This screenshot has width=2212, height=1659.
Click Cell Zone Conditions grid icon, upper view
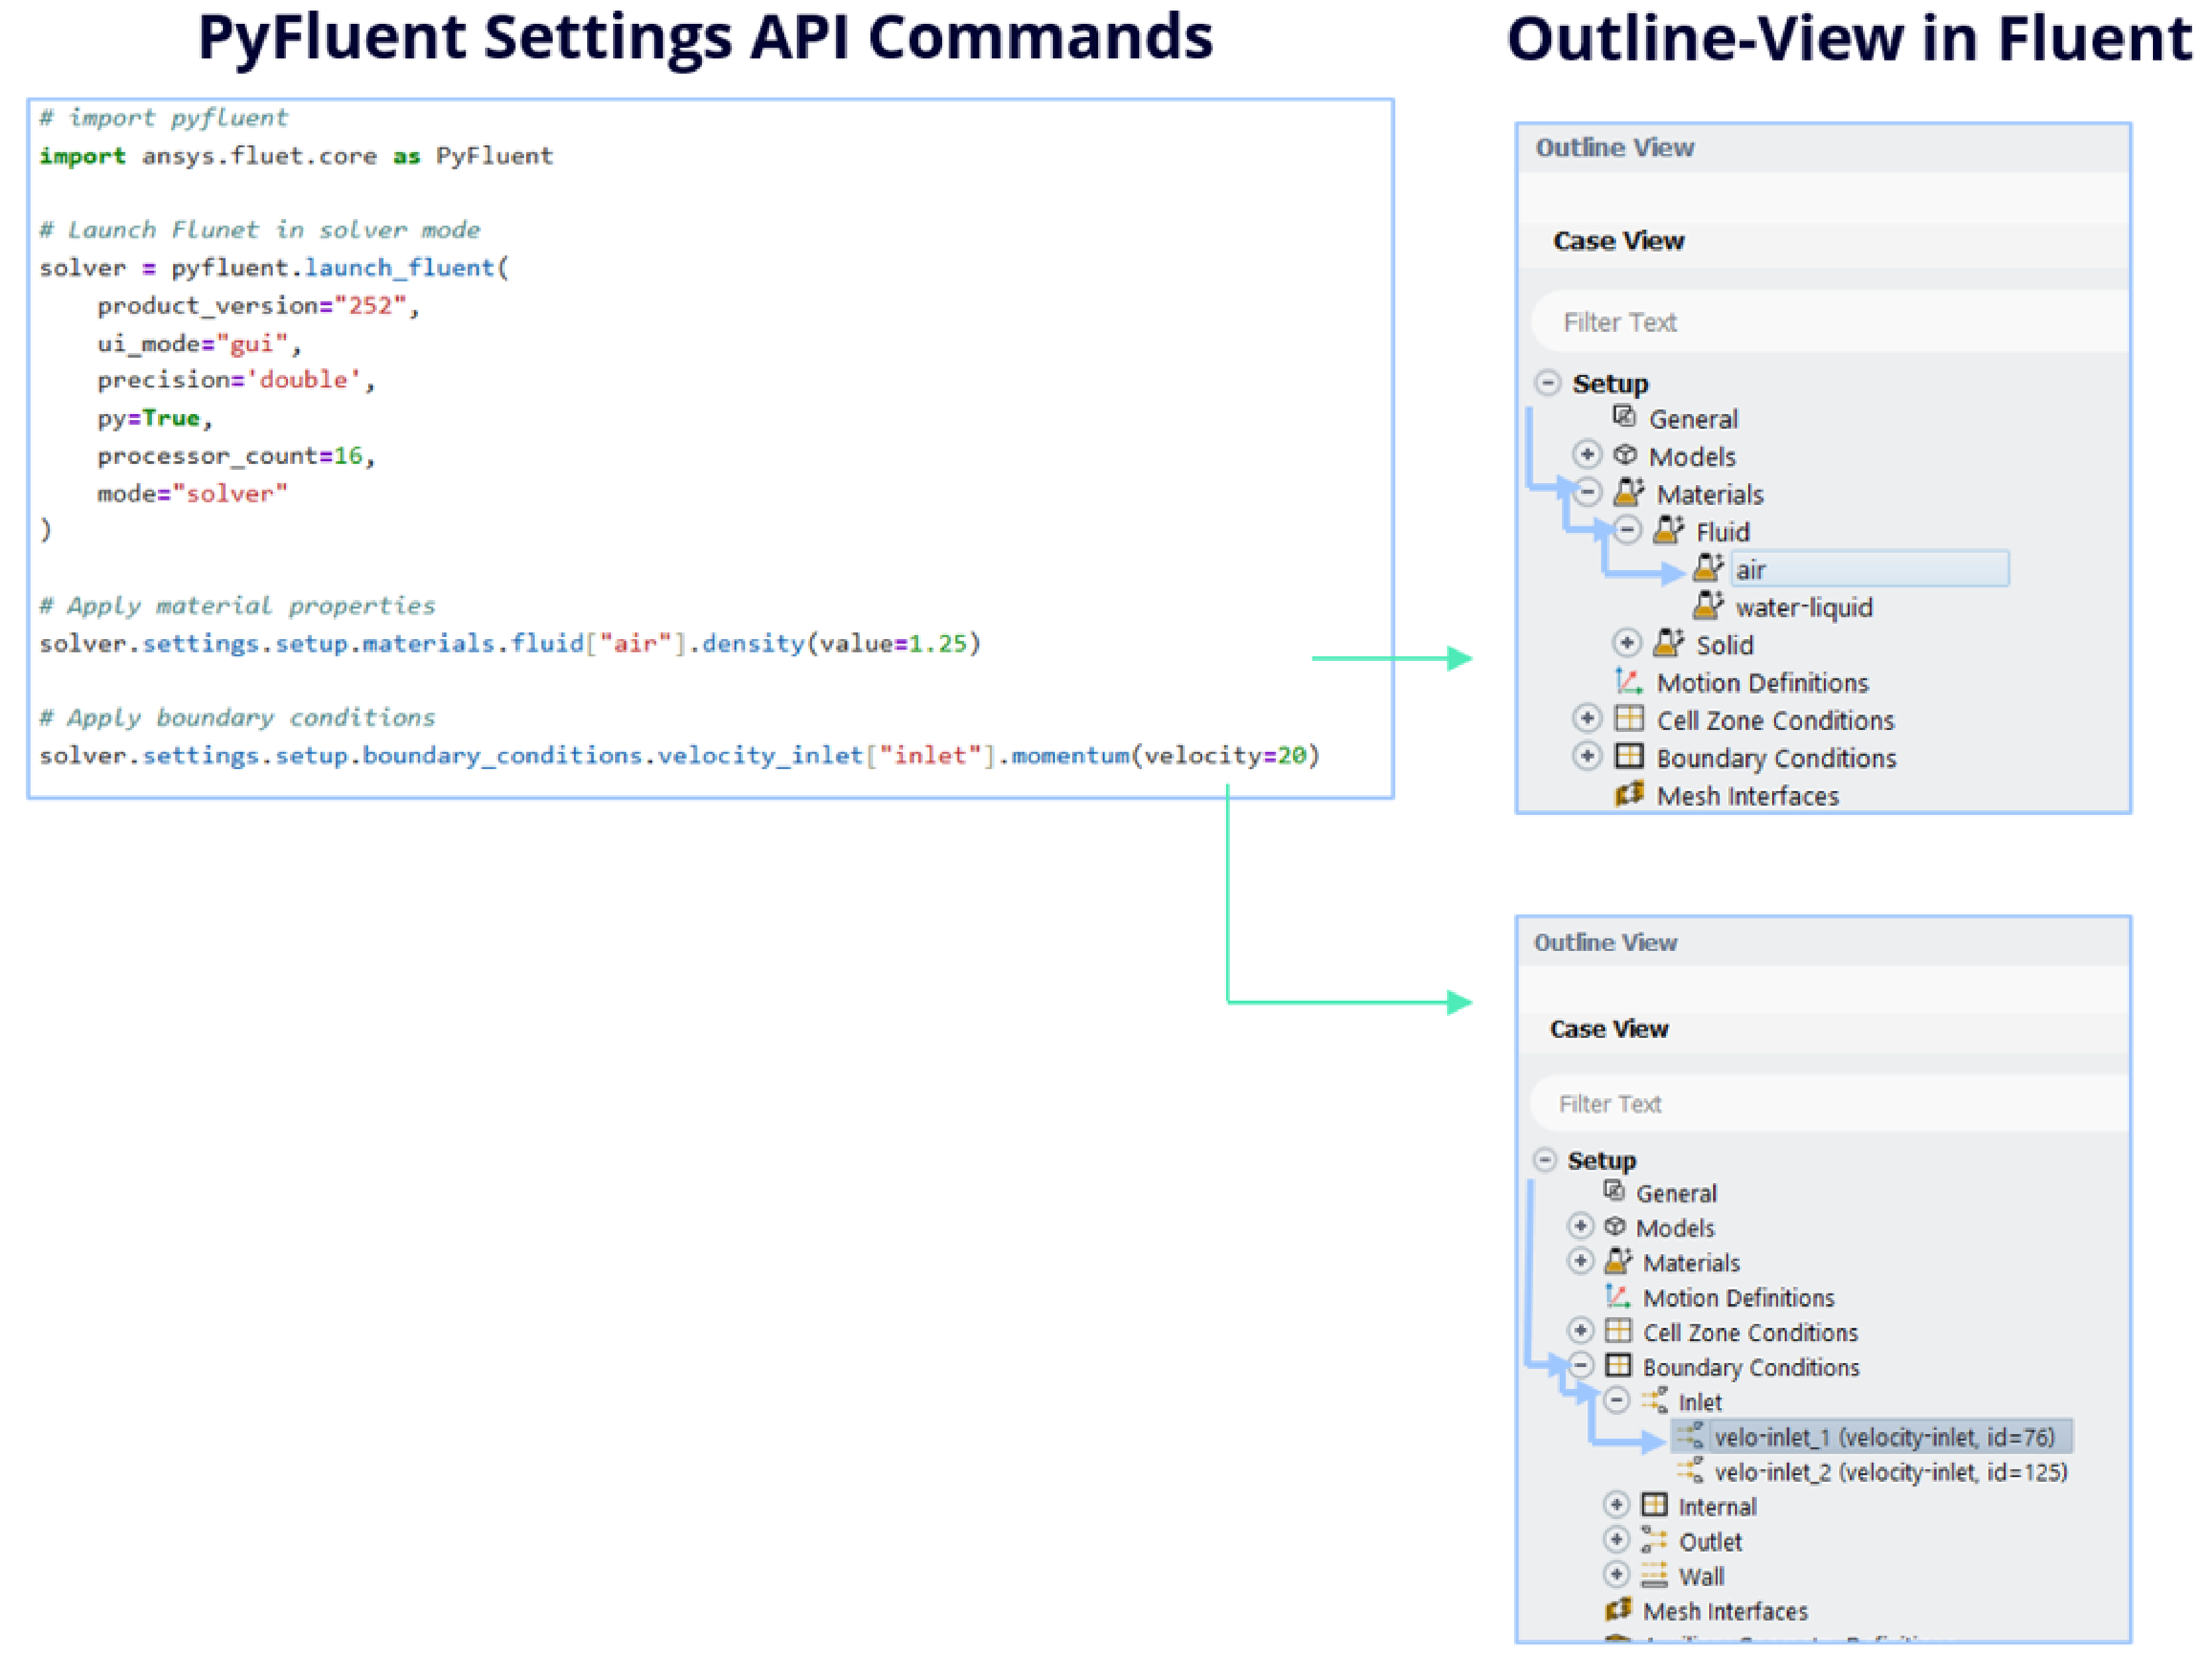click(1629, 718)
